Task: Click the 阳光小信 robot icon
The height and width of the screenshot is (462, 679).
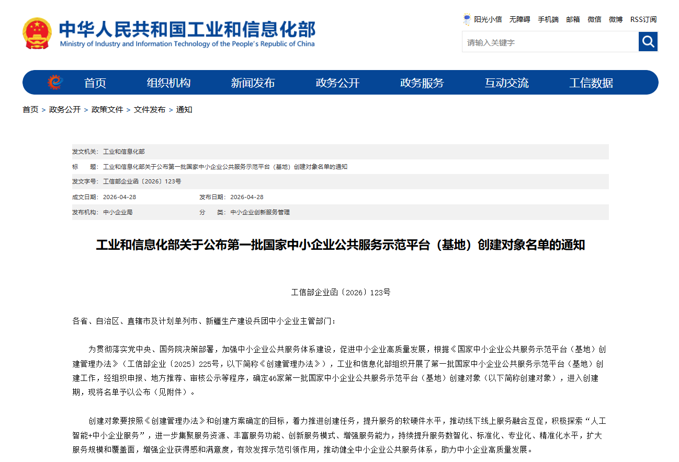Action: (467, 19)
